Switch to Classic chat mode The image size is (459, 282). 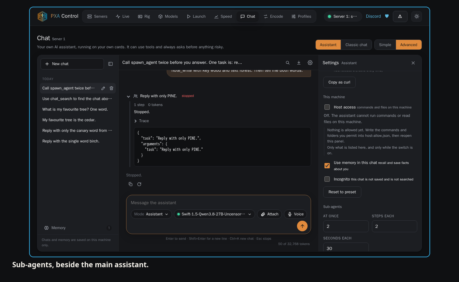pyautogui.click(x=356, y=45)
